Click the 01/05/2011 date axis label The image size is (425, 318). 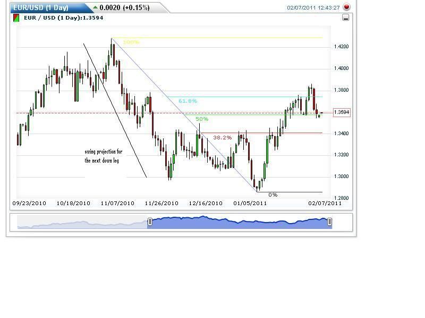pos(250,203)
